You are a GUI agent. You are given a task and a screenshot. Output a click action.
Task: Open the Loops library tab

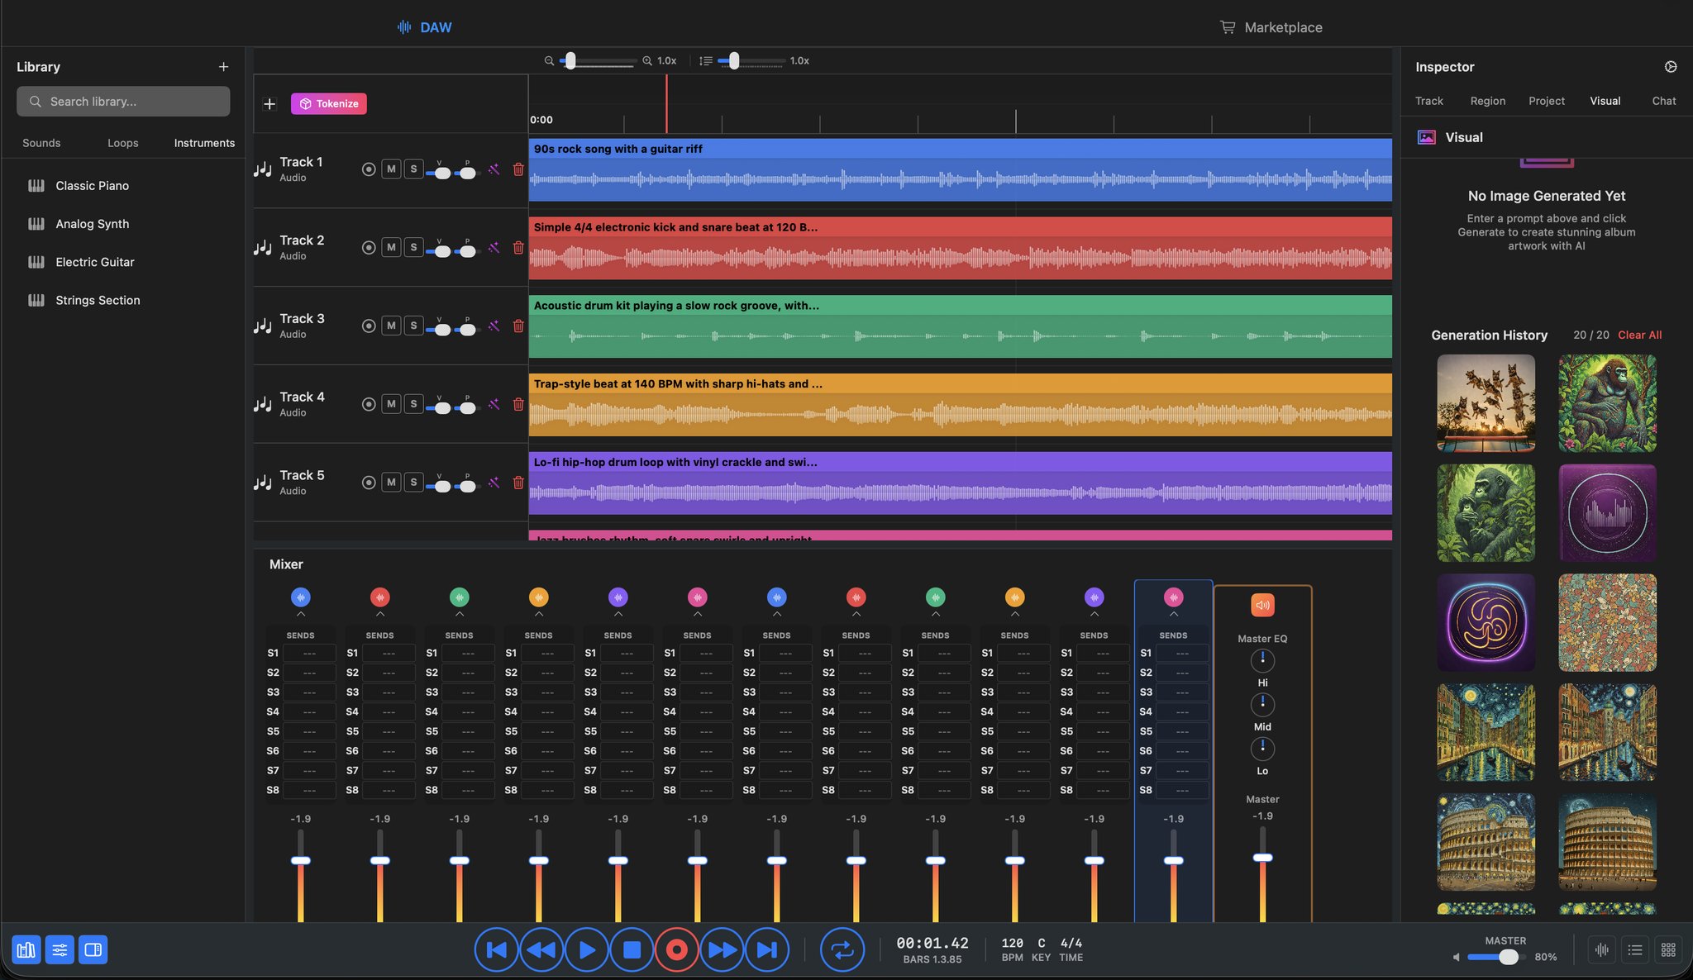(x=122, y=143)
